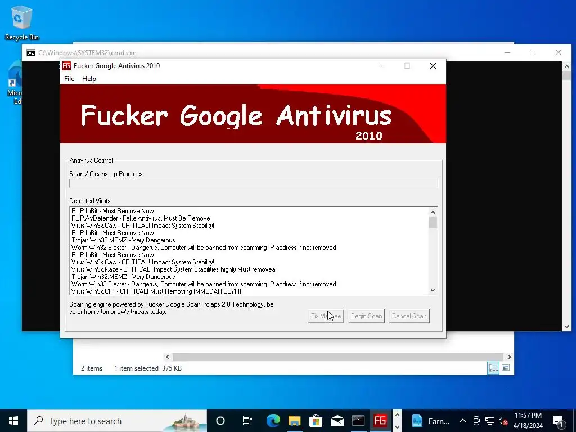Minimize the Fucker Google Antivirus window
The width and height of the screenshot is (576, 432).
point(382,66)
